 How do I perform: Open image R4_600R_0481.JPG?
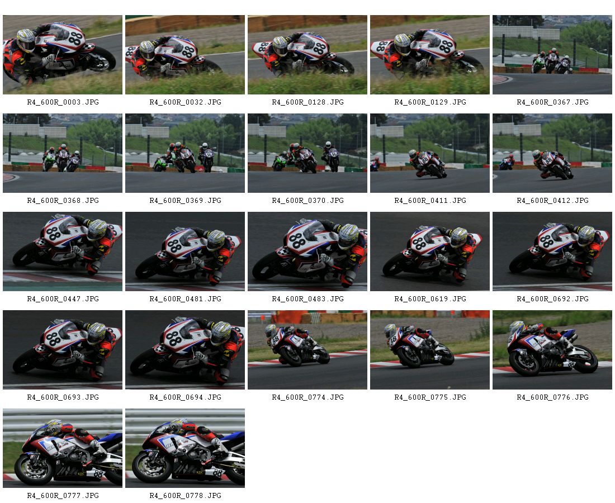(184, 251)
